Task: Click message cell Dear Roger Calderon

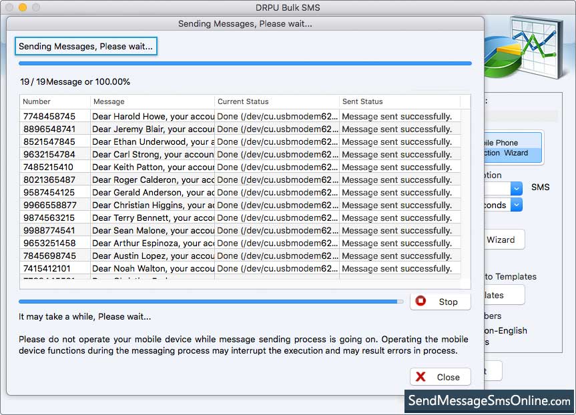Action: pyautogui.click(x=152, y=180)
